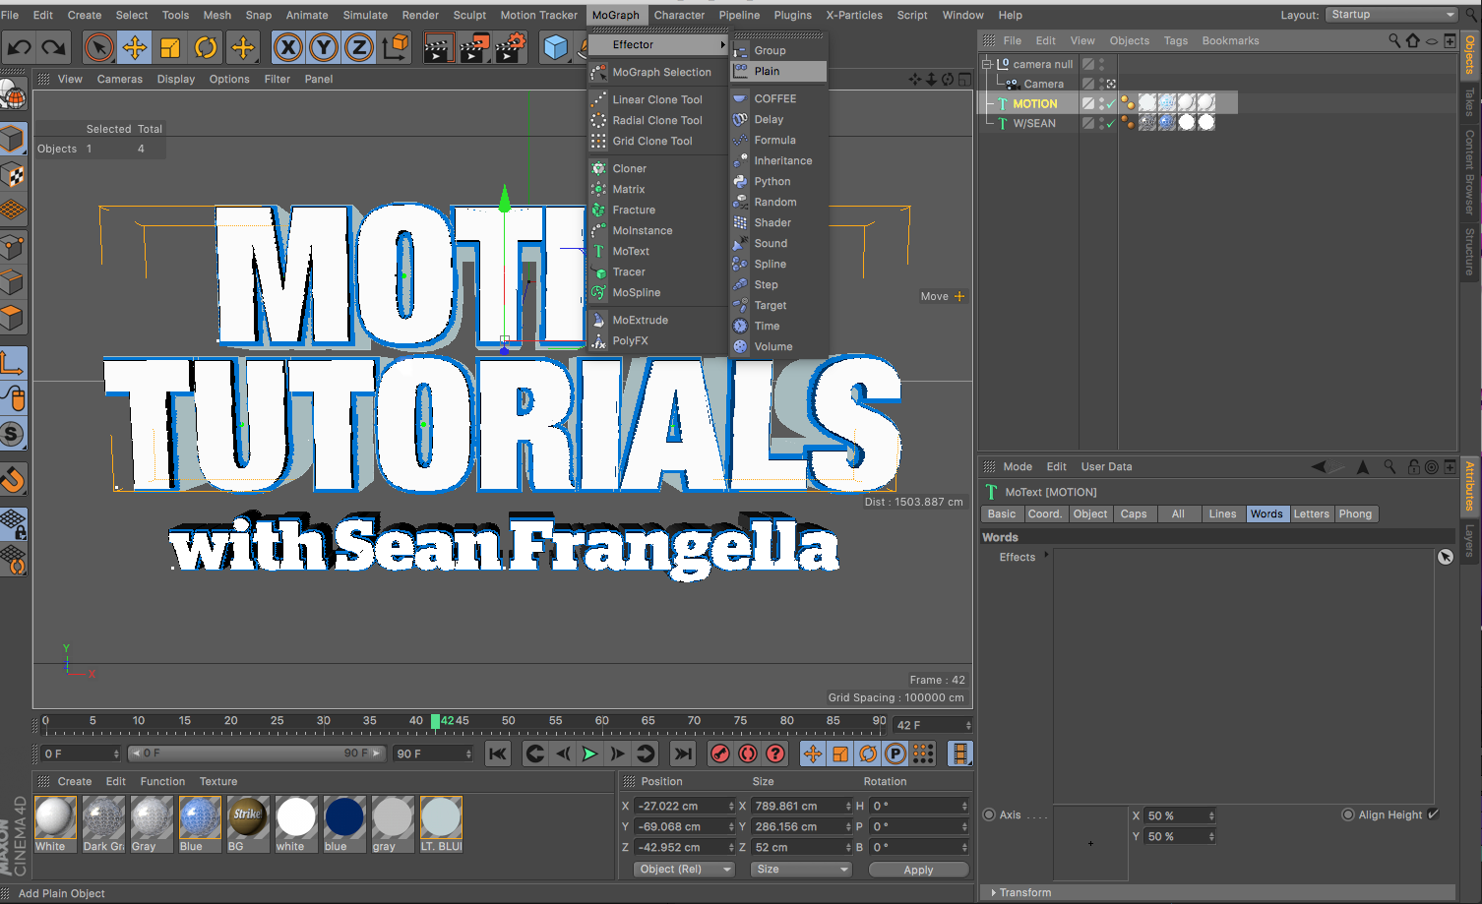Click the green Play Forwards button
1482x904 pixels.
[x=589, y=753]
